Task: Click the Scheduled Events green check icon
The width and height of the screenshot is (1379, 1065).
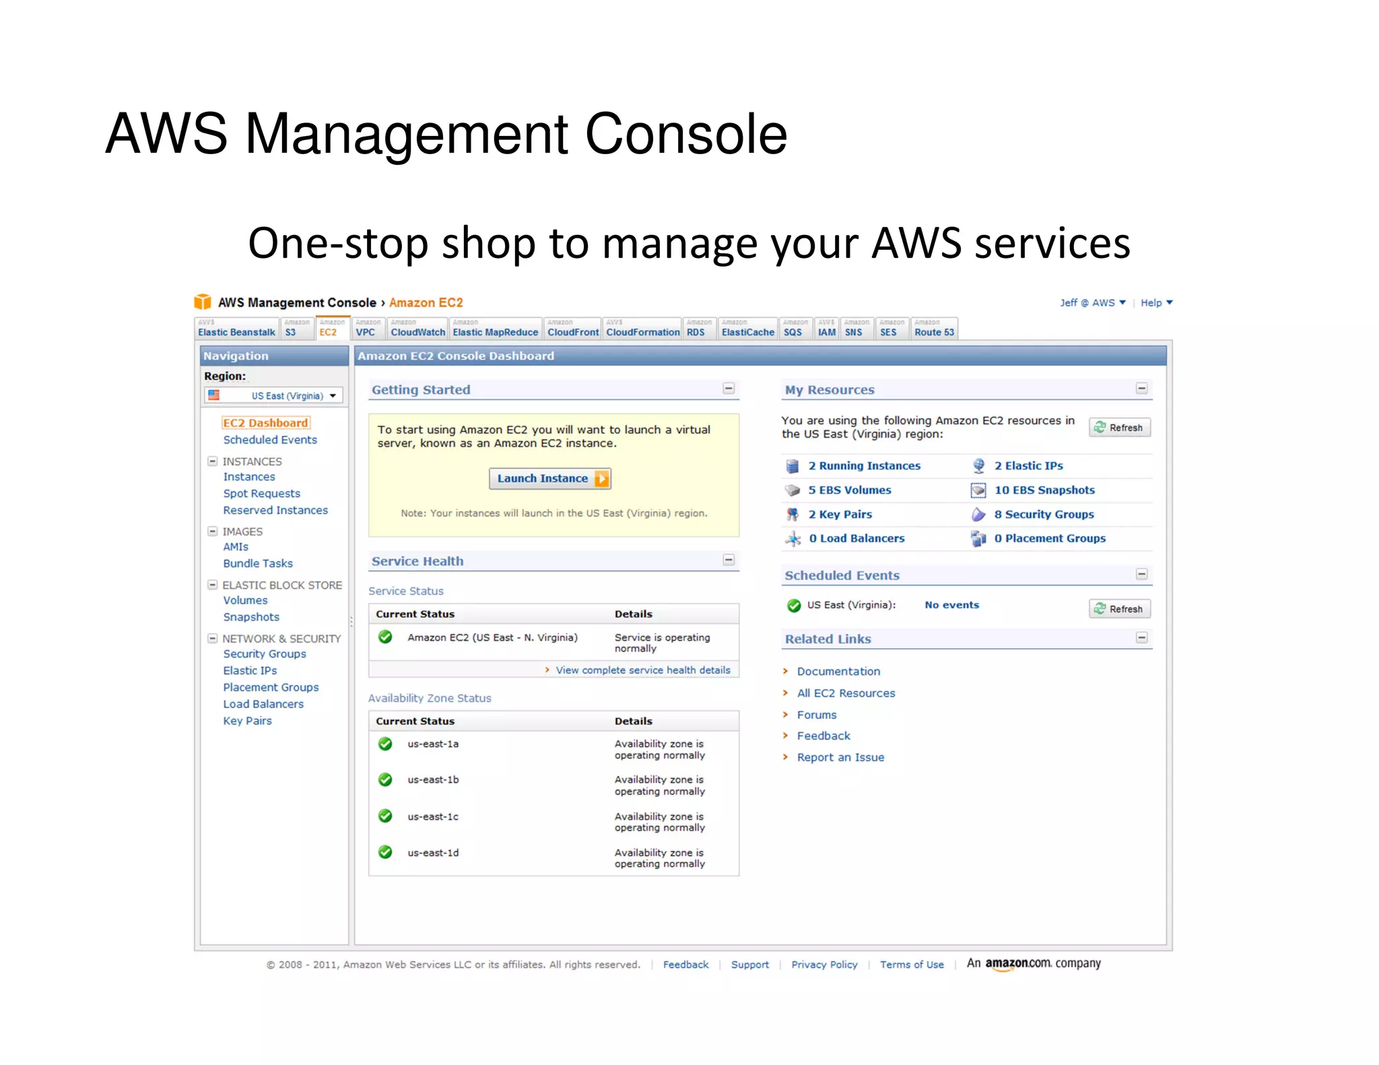Action: pos(794,605)
